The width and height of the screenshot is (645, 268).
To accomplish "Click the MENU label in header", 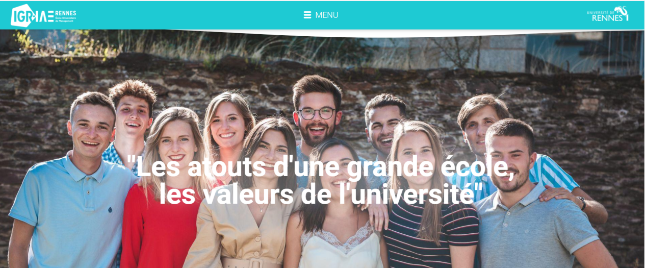I will point(327,15).
